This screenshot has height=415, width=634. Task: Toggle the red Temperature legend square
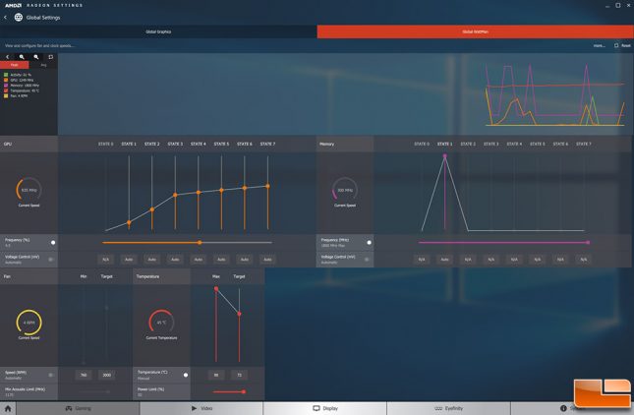point(6,90)
